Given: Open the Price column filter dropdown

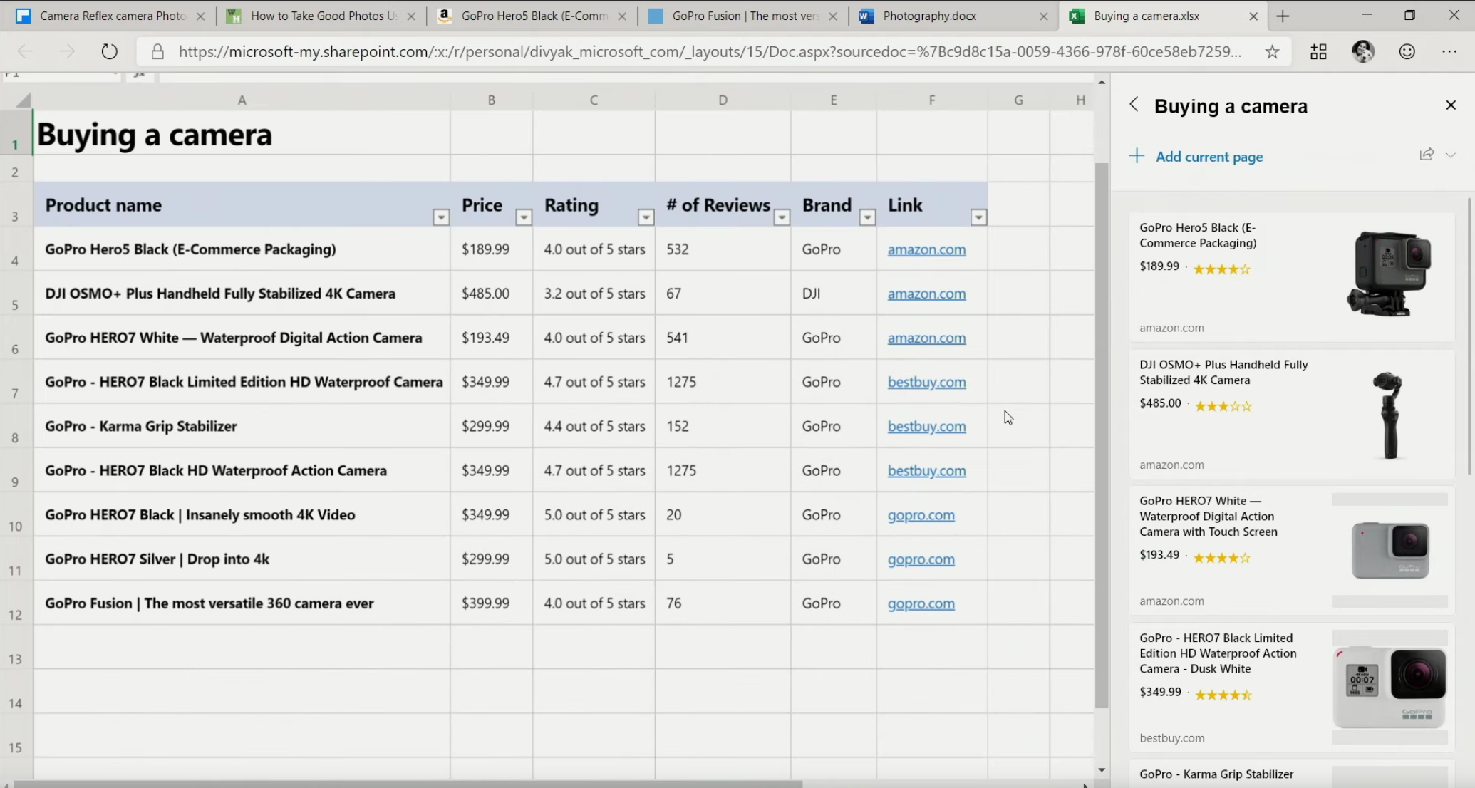Looking at the screenshot, I should [x=524, y=217].
